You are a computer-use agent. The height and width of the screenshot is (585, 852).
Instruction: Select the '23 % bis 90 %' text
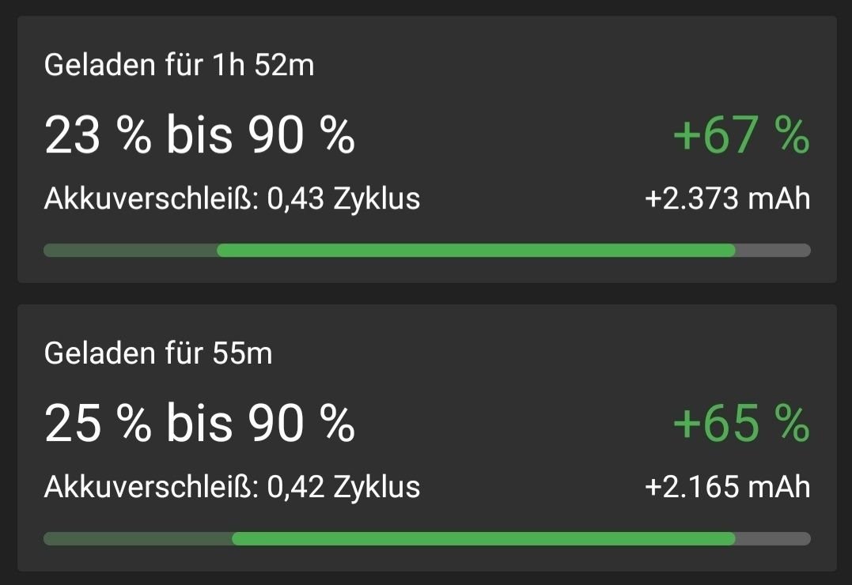[x=199, y=134]
